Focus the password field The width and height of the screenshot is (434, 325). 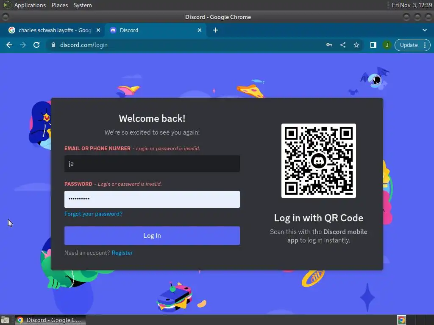(152, 199)
